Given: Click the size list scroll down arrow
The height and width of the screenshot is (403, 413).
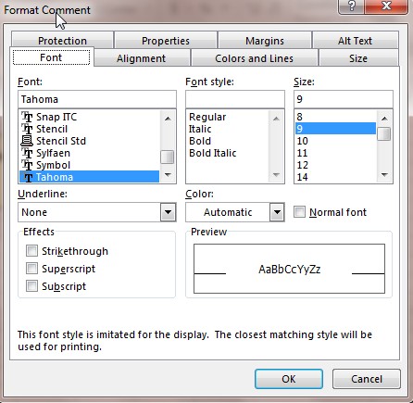Looking at the screenshot, I should click(x=384, y=175).
